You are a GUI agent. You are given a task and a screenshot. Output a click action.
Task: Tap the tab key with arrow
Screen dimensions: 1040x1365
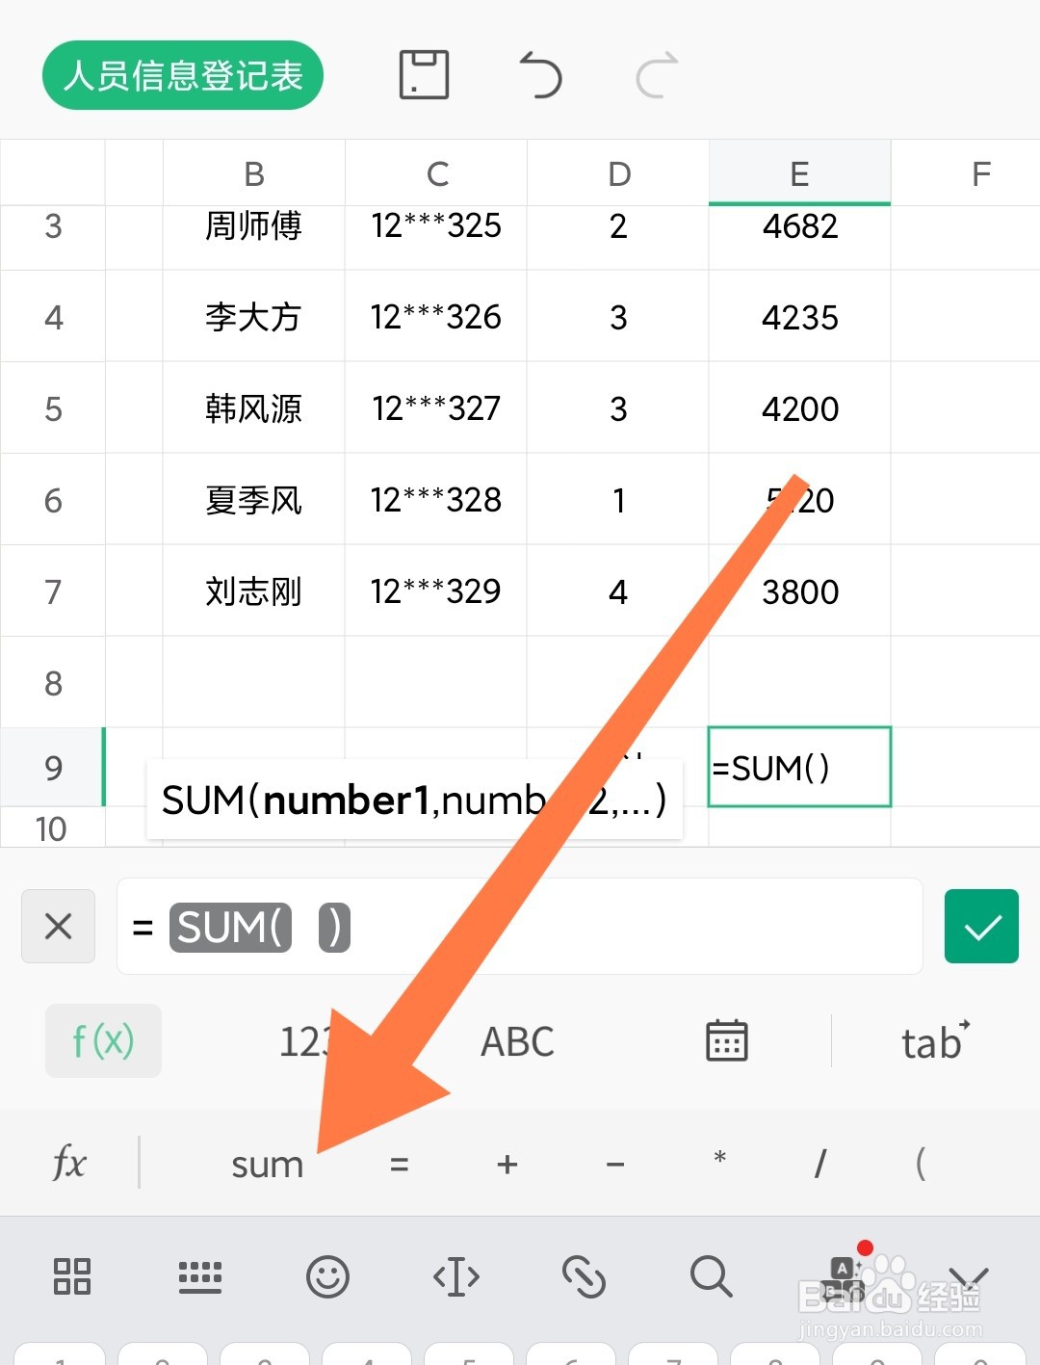pyautogui.click(x=931, y=1040)
